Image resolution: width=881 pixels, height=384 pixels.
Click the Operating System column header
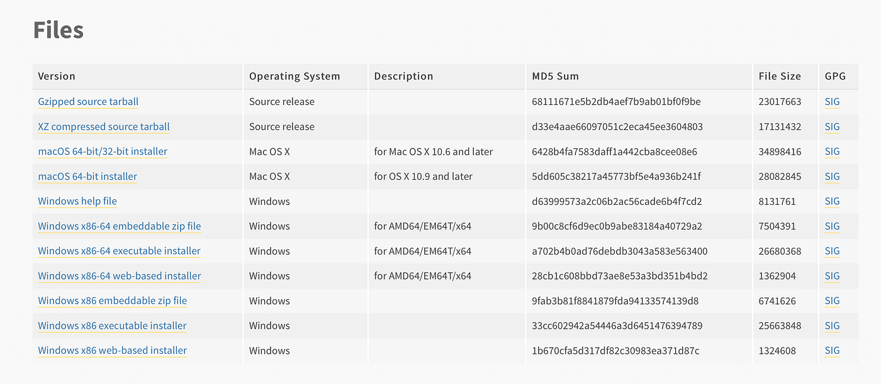tap(294, 76)
